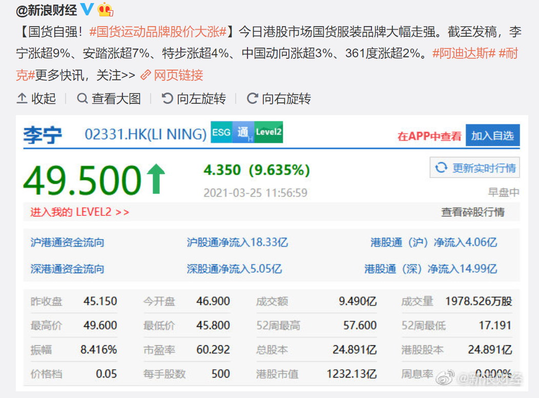Viewport: 539px width, 398px height.
Task: Click the 周息率 label
Action: (x=417, y=373)
